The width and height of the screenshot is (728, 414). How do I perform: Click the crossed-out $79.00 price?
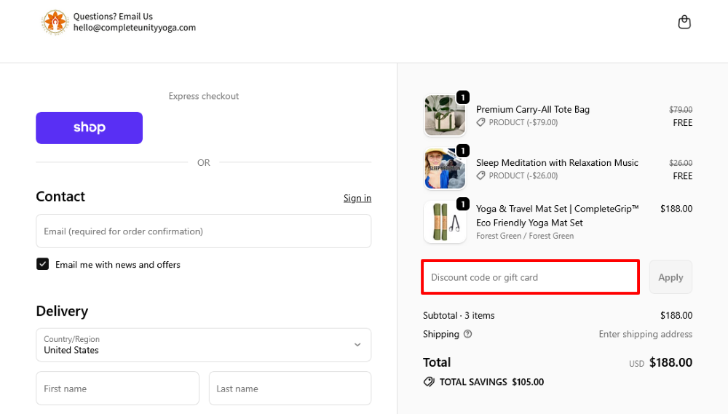click(x=681, y=110)
